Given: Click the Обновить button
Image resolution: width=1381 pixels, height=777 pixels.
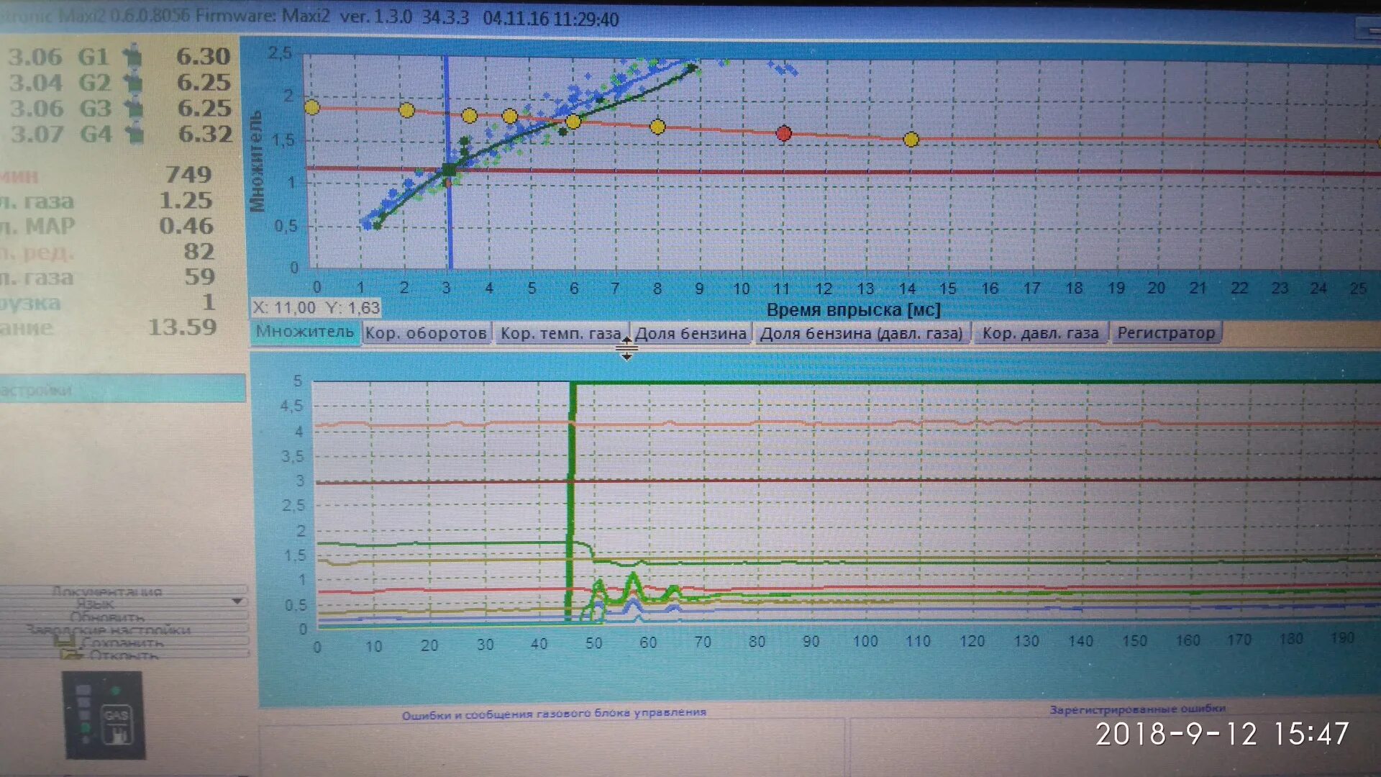Looking at the screenshot, I should 108,617.
